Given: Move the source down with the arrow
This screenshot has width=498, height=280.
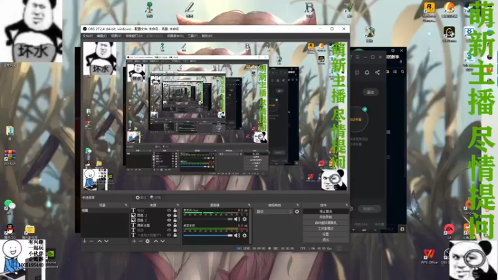Looking at the screenshot, I should [162, 241].
